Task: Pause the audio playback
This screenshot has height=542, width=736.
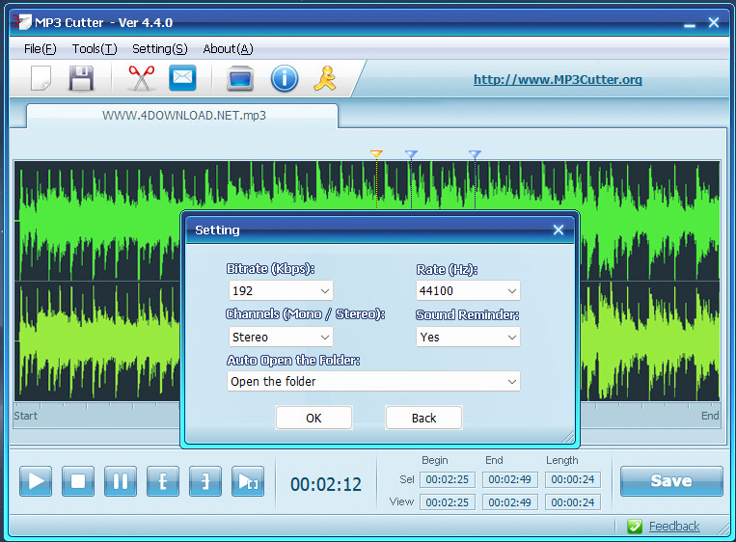Action: (x=121, y=480)
